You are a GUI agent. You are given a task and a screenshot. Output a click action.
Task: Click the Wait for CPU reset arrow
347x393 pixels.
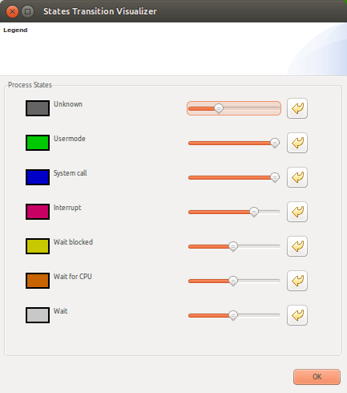click(297, 281)
